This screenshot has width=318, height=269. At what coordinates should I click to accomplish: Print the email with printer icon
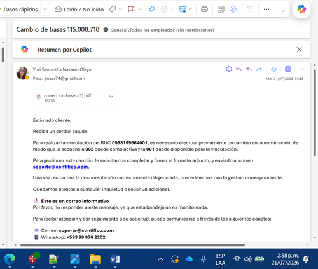click(204, 10)
